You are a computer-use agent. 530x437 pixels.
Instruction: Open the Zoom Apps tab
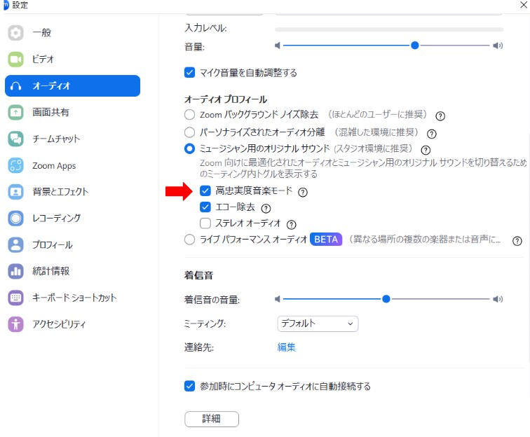72,165
